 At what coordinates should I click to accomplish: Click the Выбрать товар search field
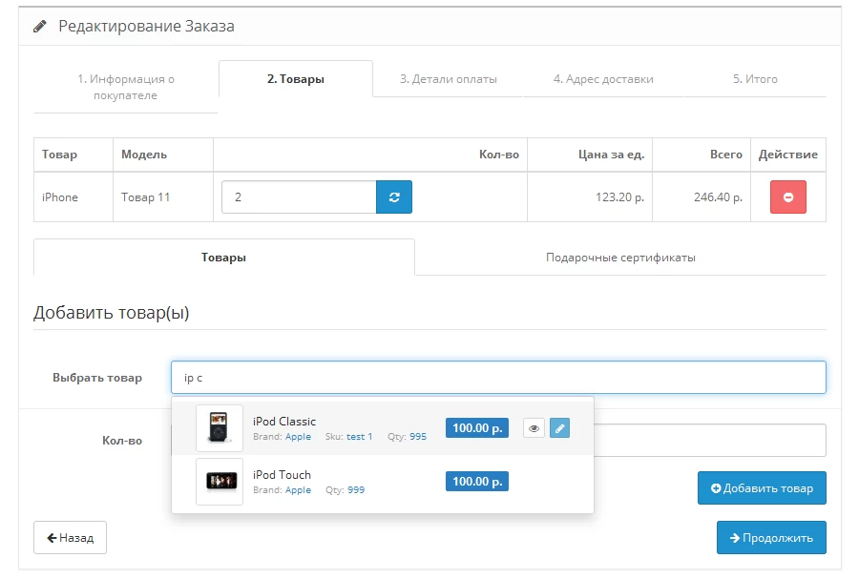click(x=498, y=378)
